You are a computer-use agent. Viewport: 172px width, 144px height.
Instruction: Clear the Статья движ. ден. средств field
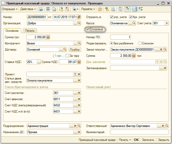coord(79,81)
